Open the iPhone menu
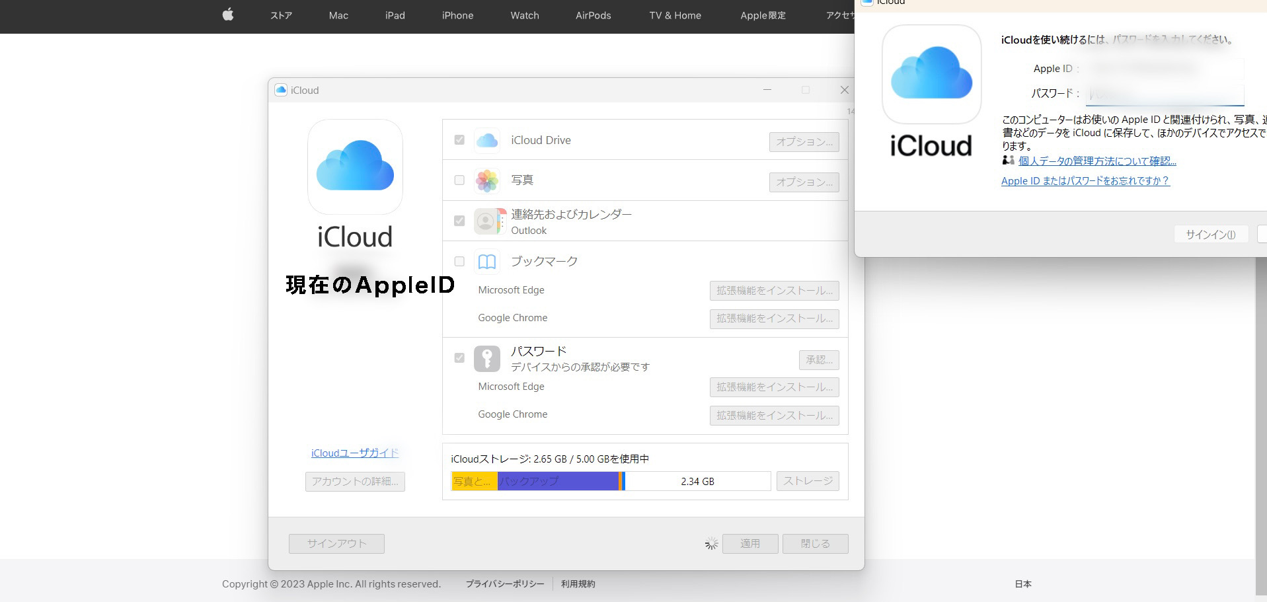1267x602 pixels. (x=457, y=15)
